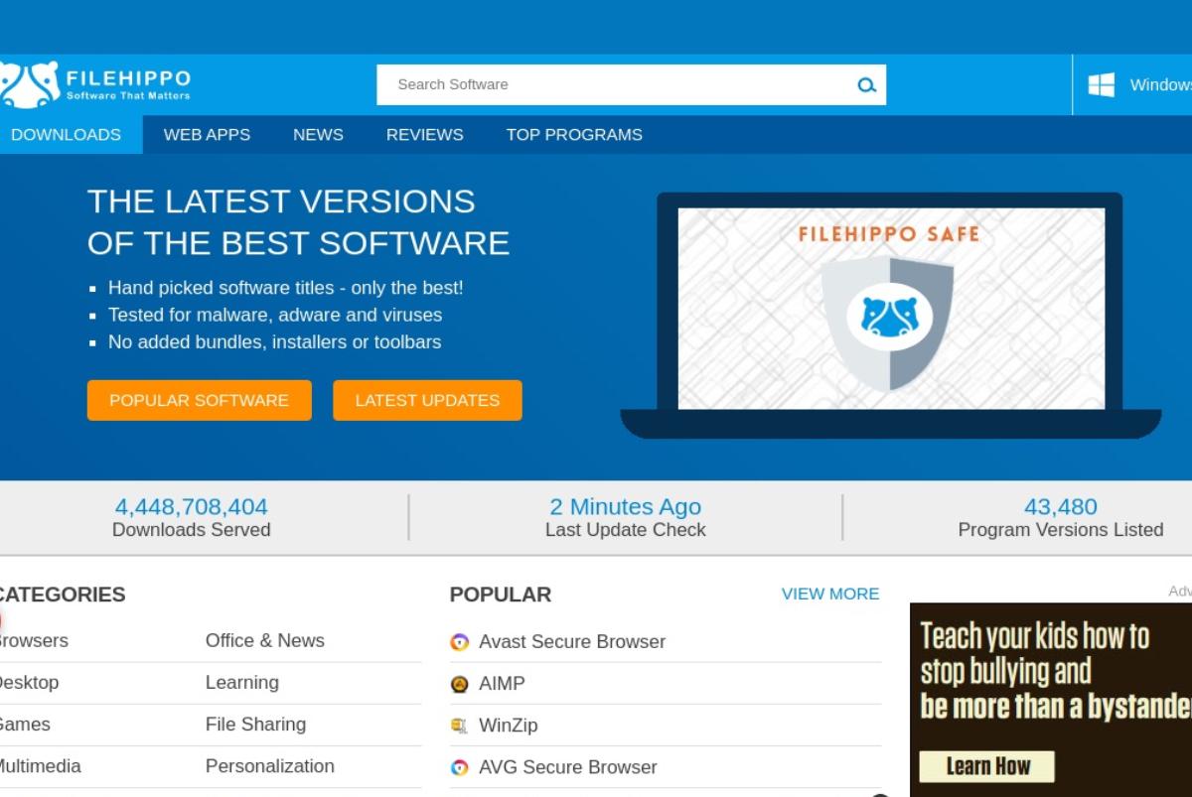Click the AIMP program icon
The width and height of the screenshot is (1192, 797).
459,684
